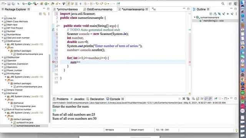Toggle Link with Editor in Package Explorer
The image size is (246, 138).
point(45,14)
